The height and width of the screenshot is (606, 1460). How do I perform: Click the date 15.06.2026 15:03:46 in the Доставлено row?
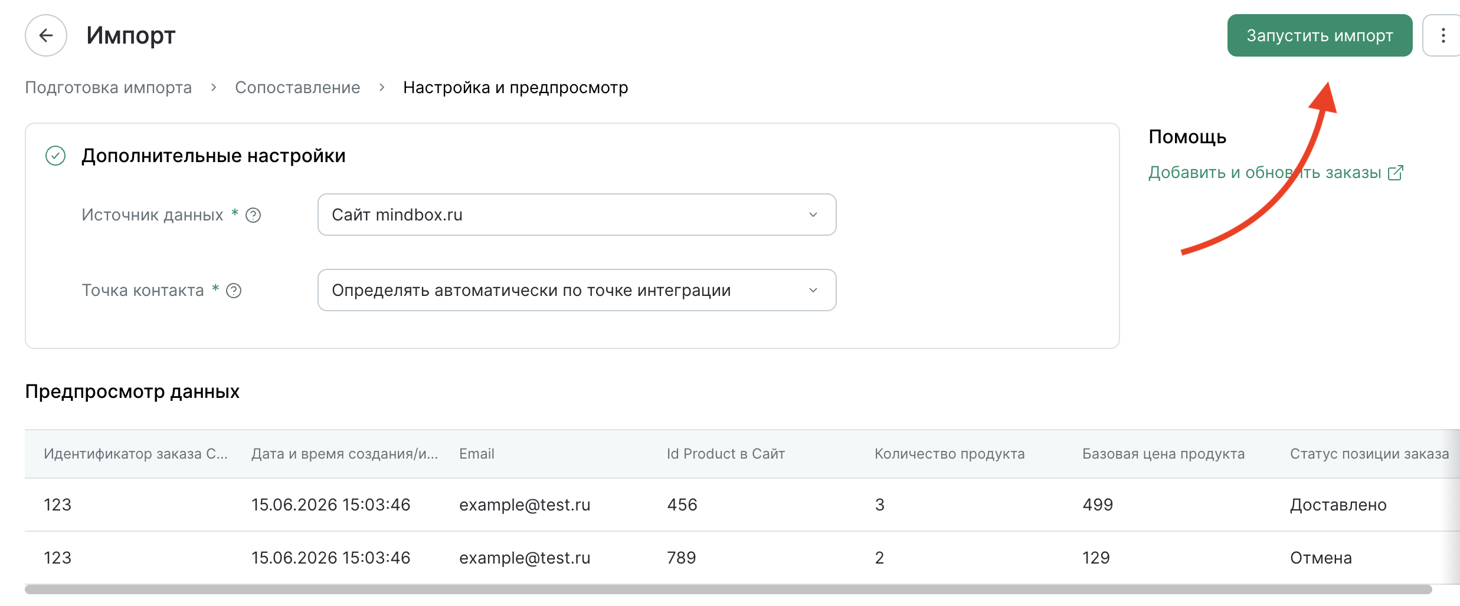point(330,505)
